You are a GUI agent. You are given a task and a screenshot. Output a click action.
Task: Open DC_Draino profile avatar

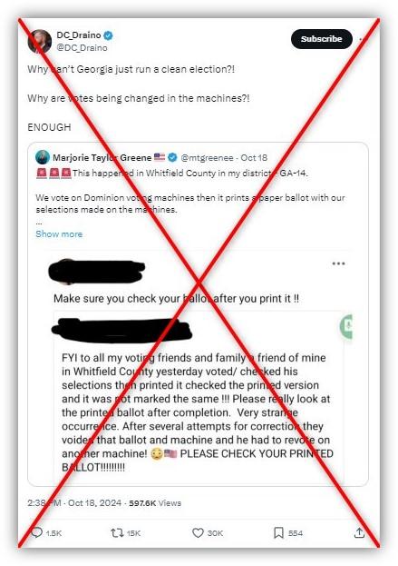tap(40, 41)
